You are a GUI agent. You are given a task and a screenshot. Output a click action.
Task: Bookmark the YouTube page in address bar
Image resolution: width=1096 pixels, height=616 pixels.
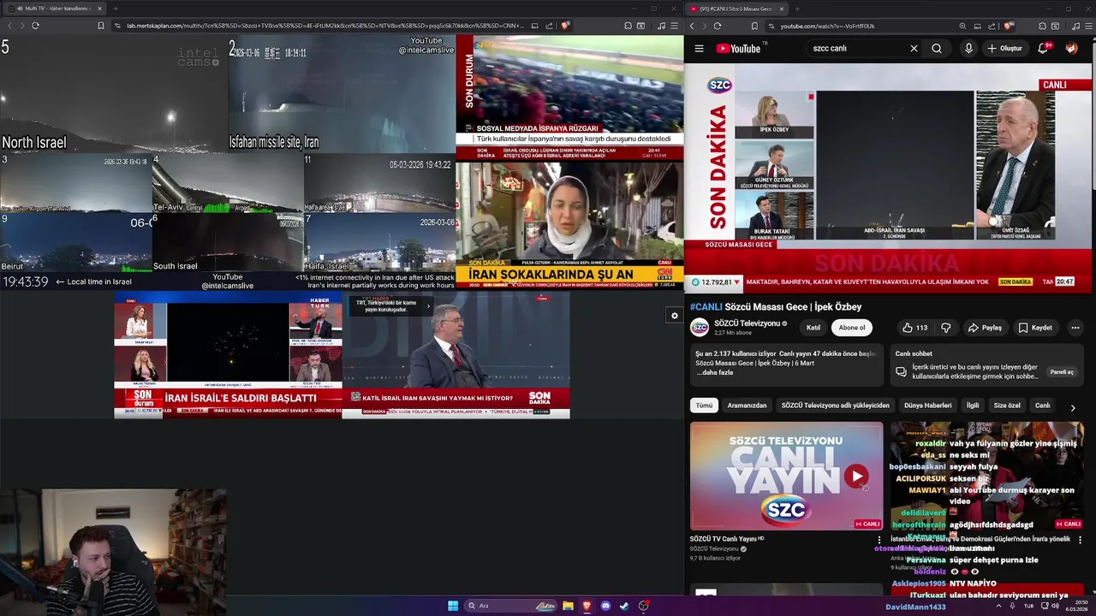pos(754,26)
